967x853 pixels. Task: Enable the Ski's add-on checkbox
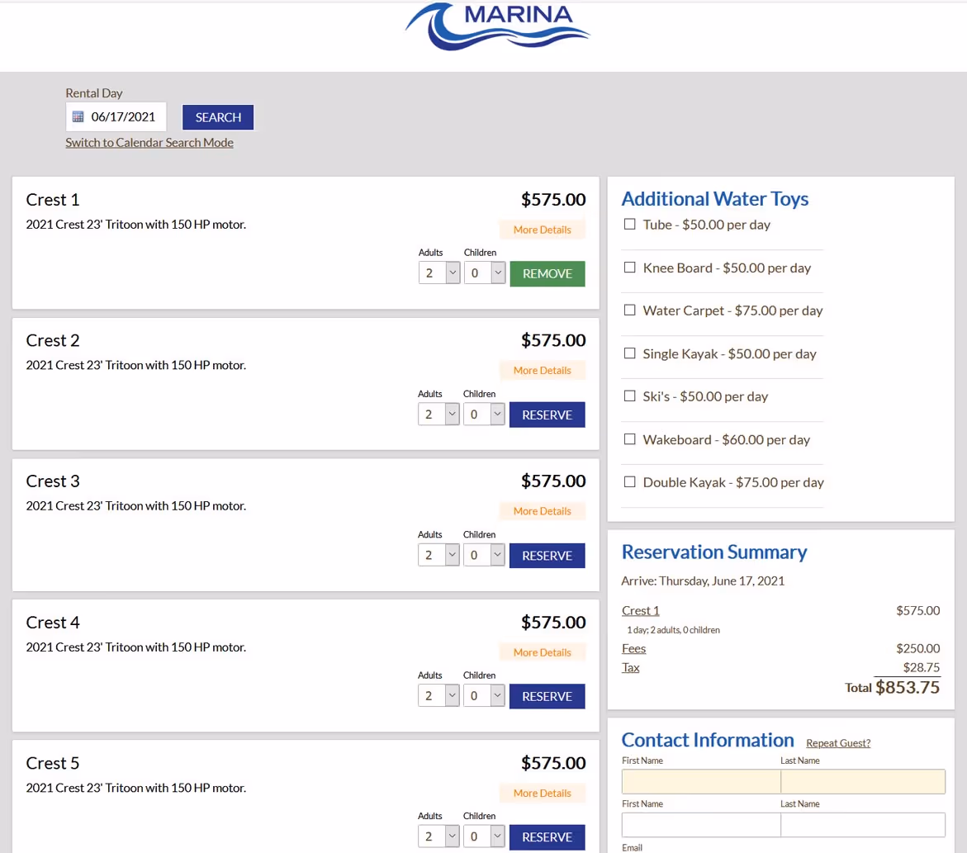pos(629,396)
